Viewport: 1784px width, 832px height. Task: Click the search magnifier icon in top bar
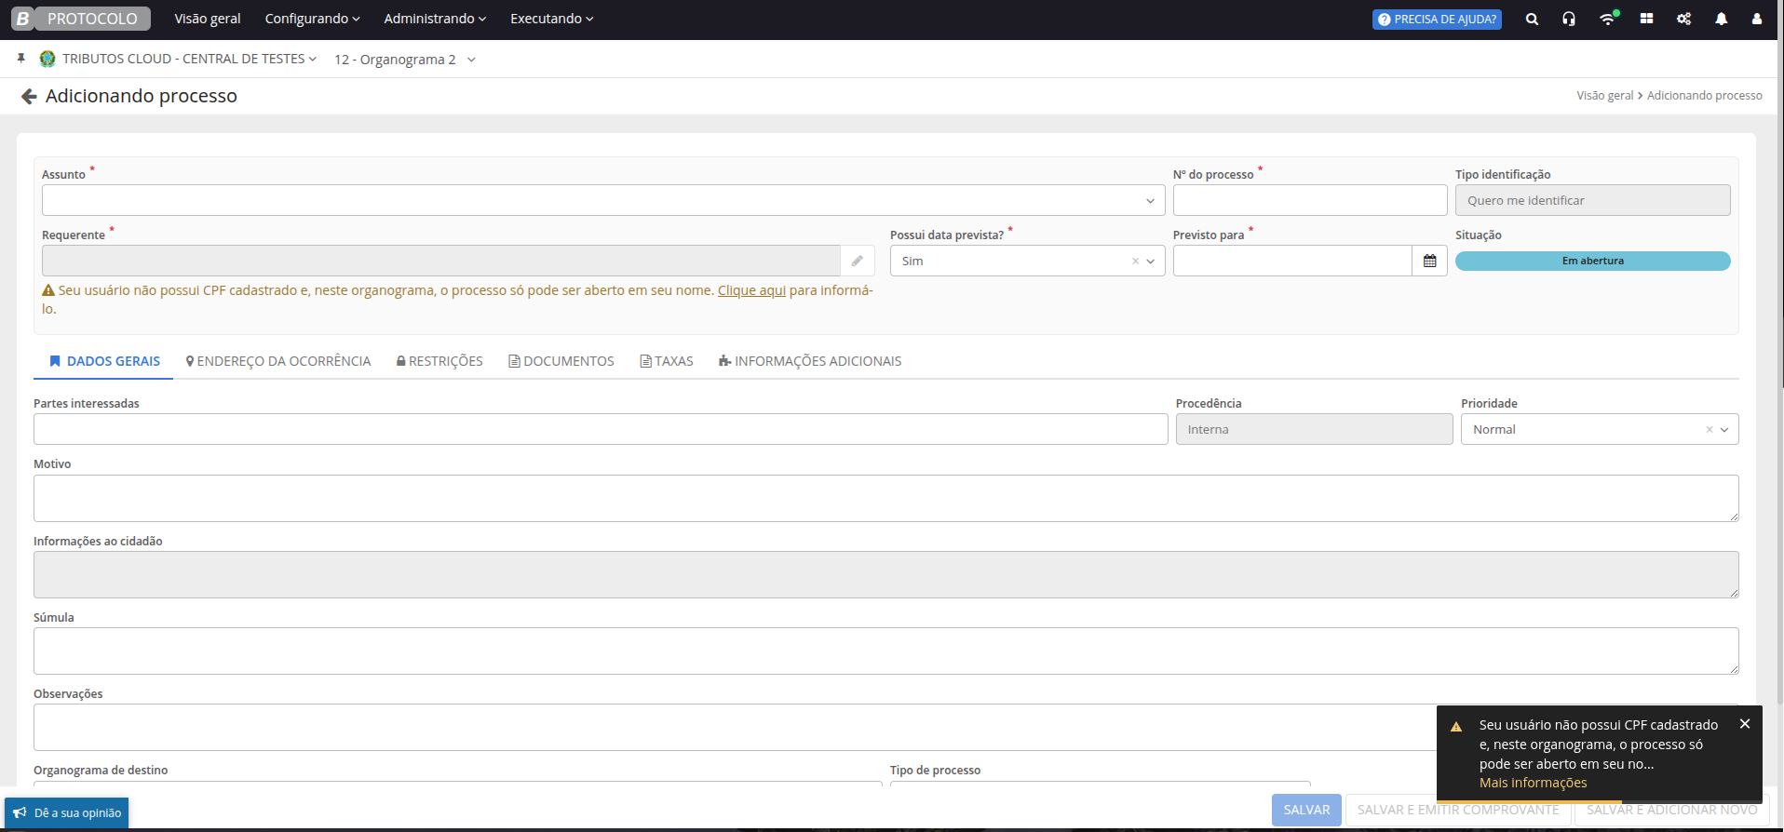click(x=1532, y=19)
